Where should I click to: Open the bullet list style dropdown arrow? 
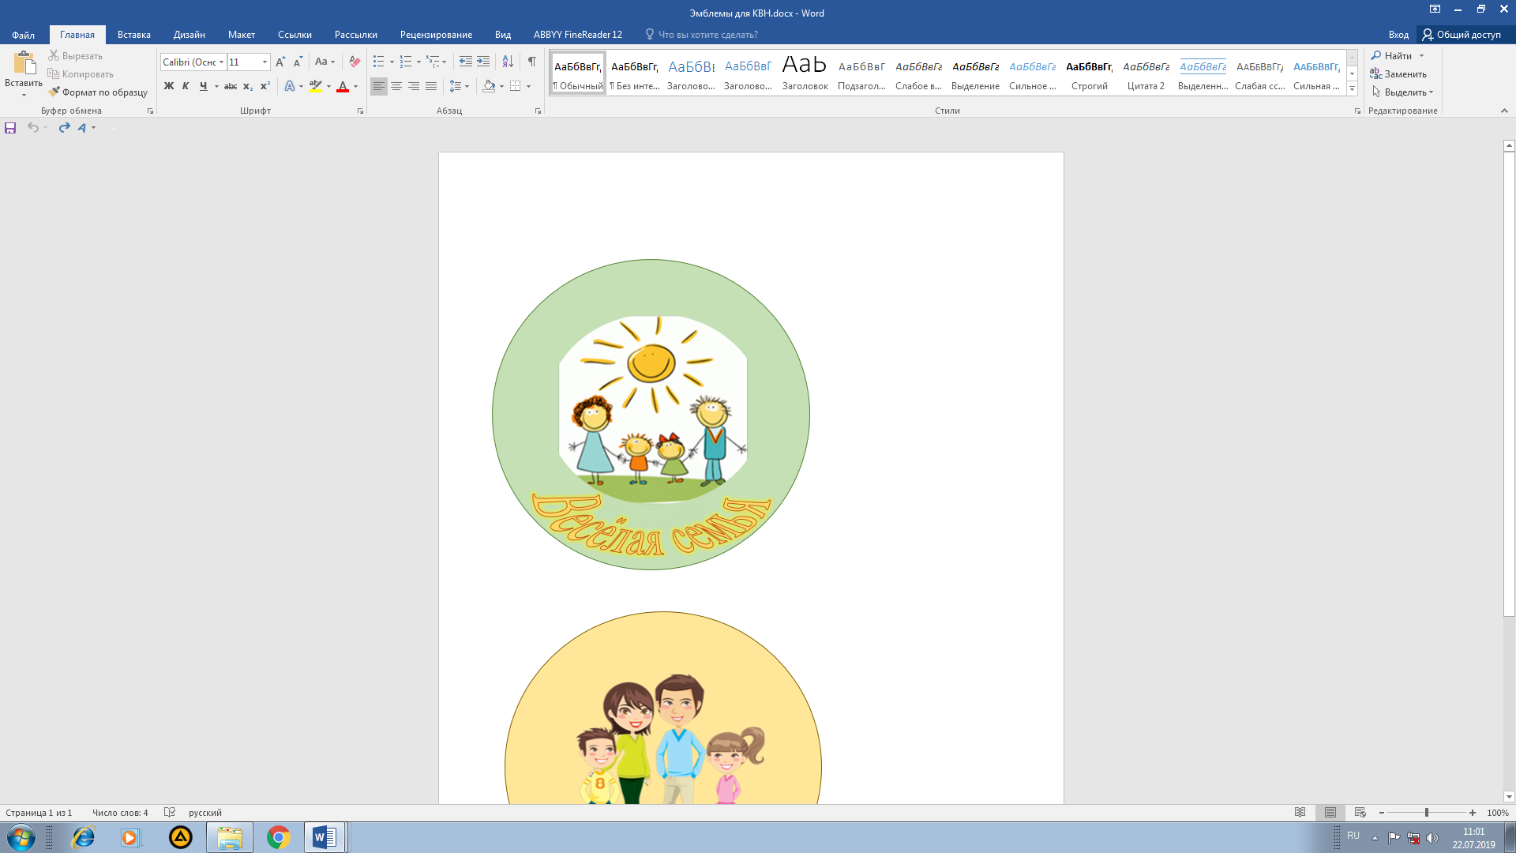pos(392,62)
